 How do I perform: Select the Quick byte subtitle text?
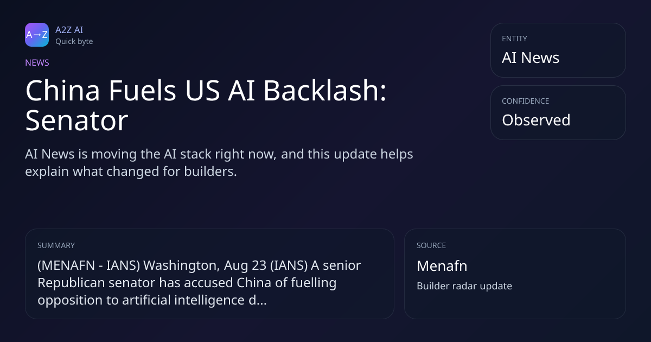(x=74, y=41)
